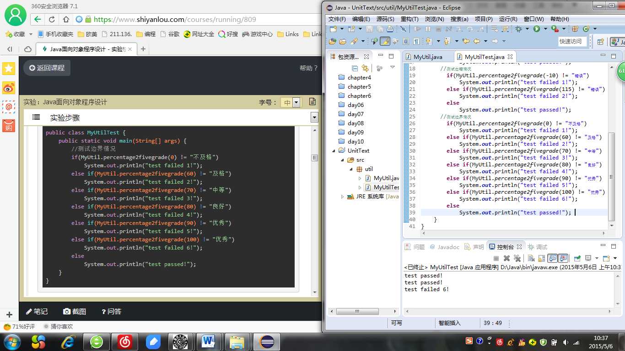Toggle Show Console on standard output
Screen dimensions: 625x351
[552, 258]
